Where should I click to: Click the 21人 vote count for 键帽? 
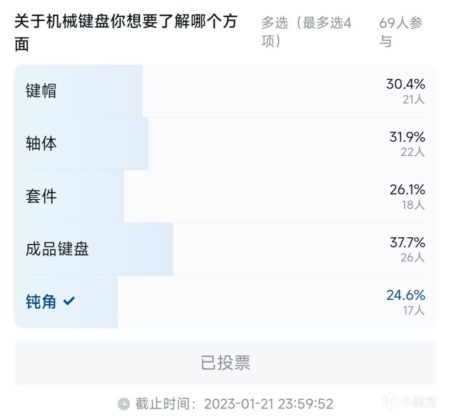pyautogui.click(x=413, y=99)
